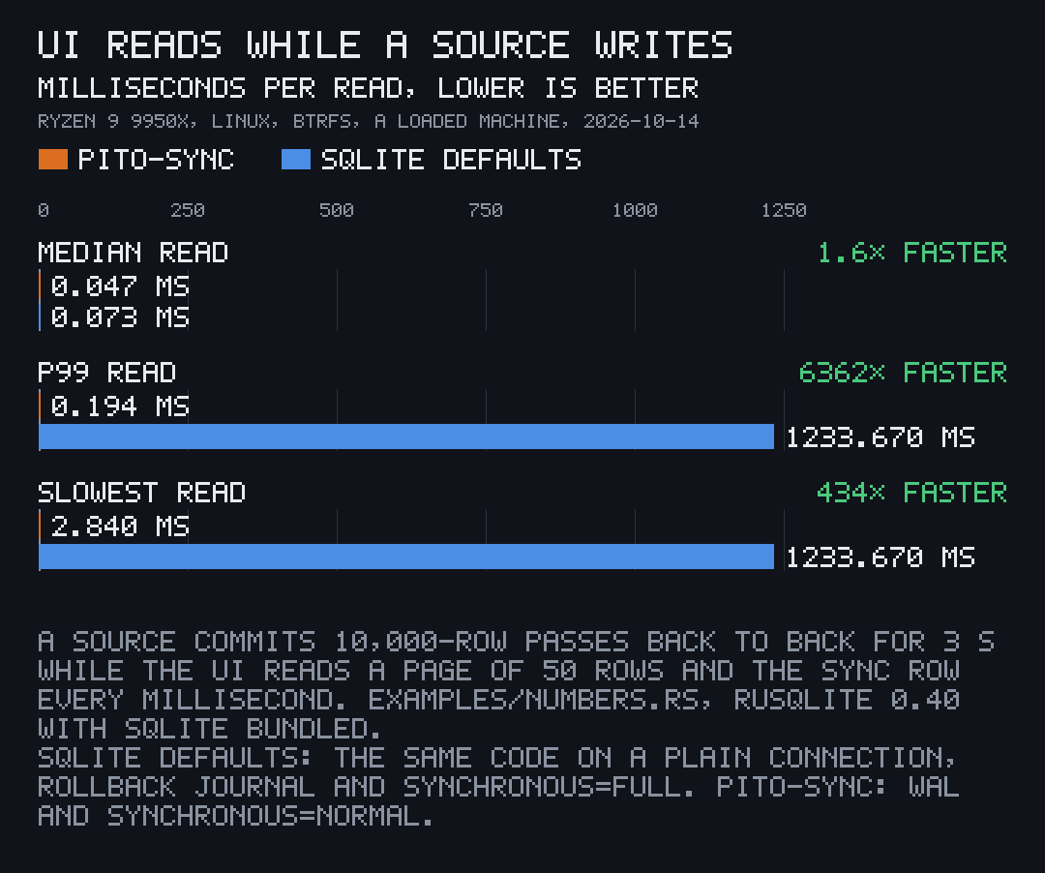Click the 1233.670 MS value in SLOWEST READ row
This screenshot has height=873, width=1045.
(881, 557)
